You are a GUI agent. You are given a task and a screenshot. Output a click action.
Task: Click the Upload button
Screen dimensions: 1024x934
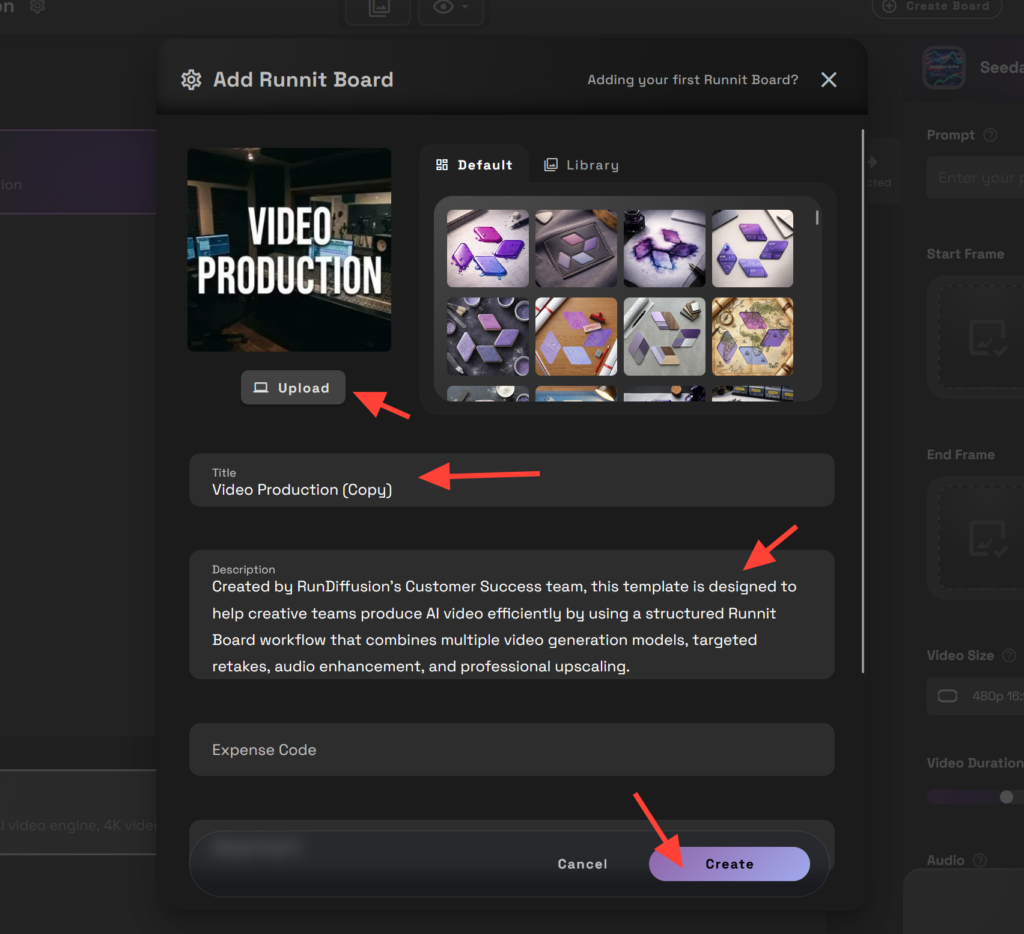click(293, 388)
